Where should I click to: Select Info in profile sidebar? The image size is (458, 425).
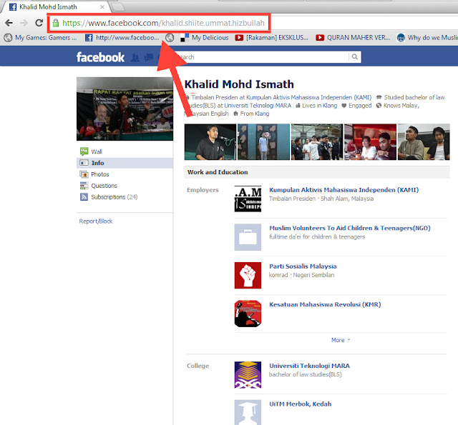click(x=125, y=163)
